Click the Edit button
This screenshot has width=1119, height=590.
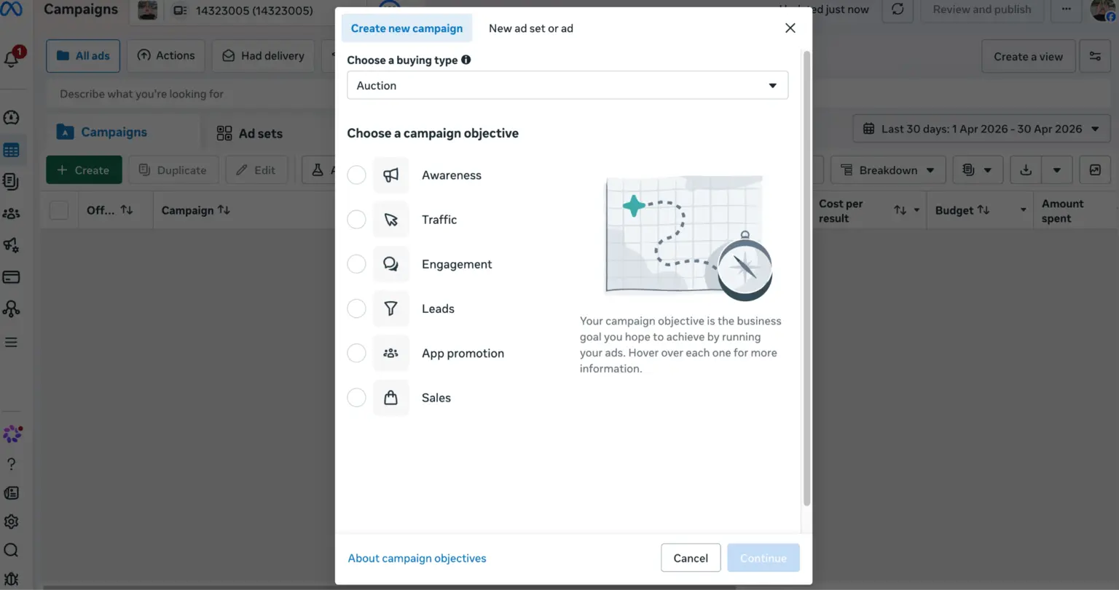coord(256,170)
